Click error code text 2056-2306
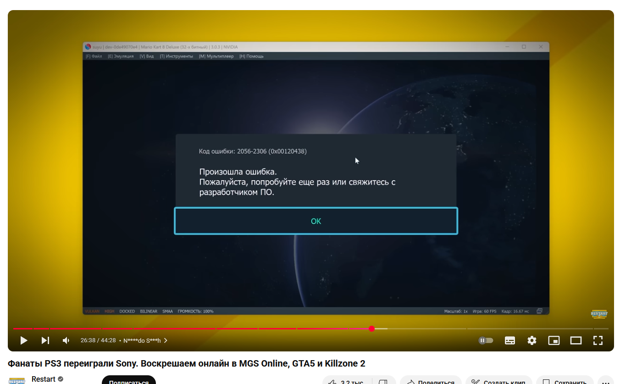620x384 pixels. 252,151
